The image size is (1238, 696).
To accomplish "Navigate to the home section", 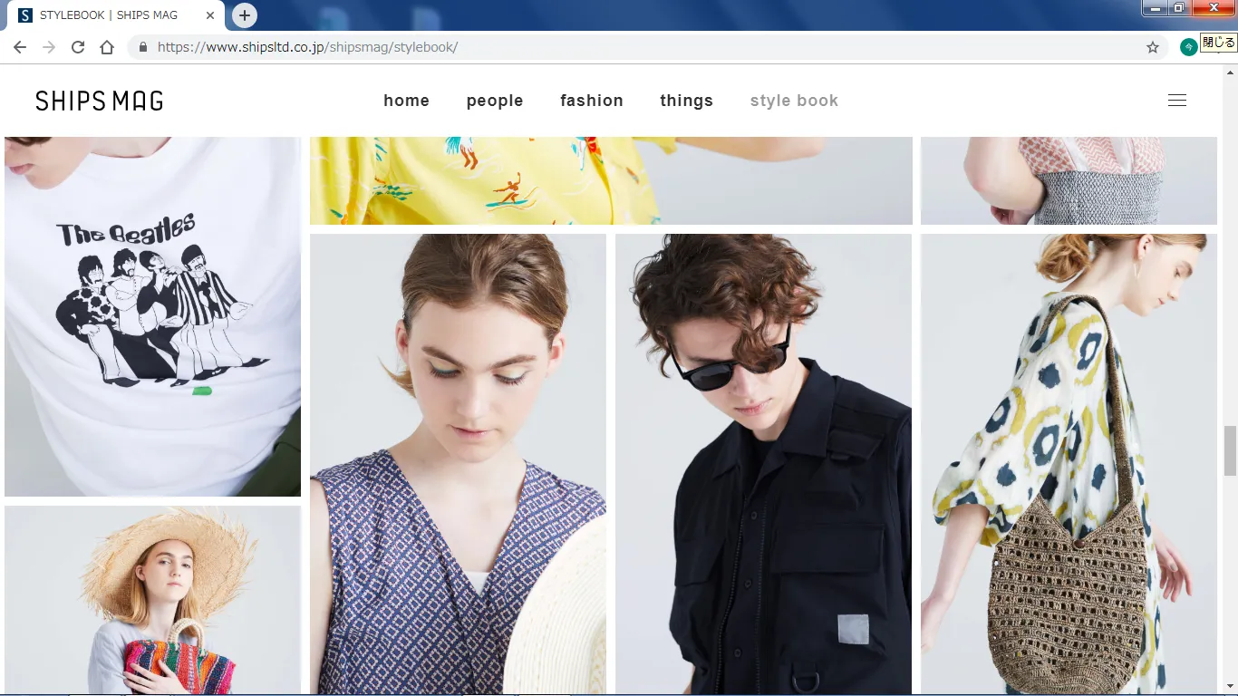I will click(407, 101).
